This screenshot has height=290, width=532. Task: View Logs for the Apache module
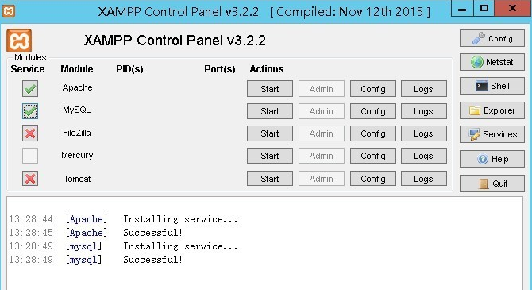[424, 89]
